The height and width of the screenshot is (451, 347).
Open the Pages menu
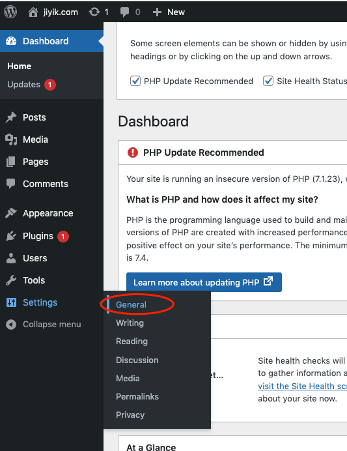point(36,162)
